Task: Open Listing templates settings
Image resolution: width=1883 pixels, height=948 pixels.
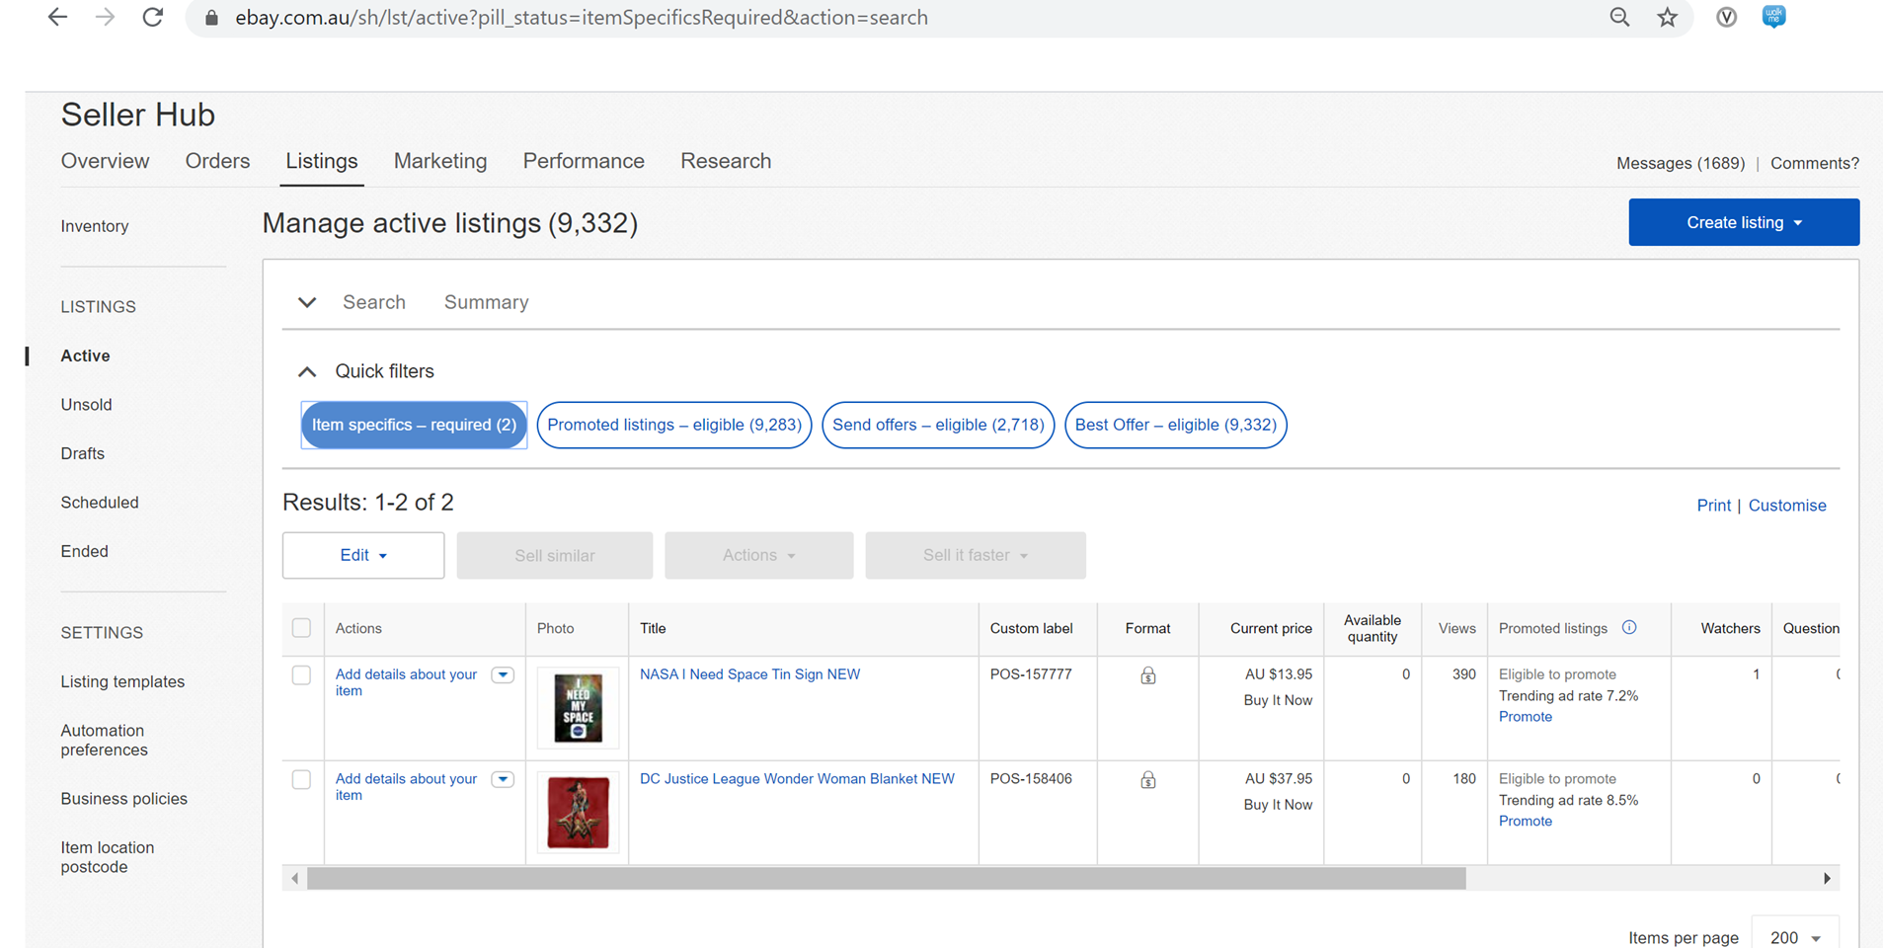Action: tap(122, 681)
